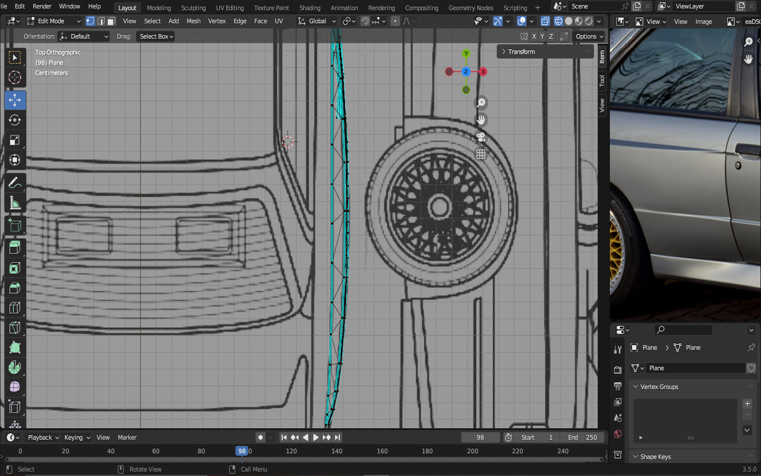Switch to vertex select mode
Image resolution: width=761 pixels, height=476 pixels.
(x=90, y=21)
